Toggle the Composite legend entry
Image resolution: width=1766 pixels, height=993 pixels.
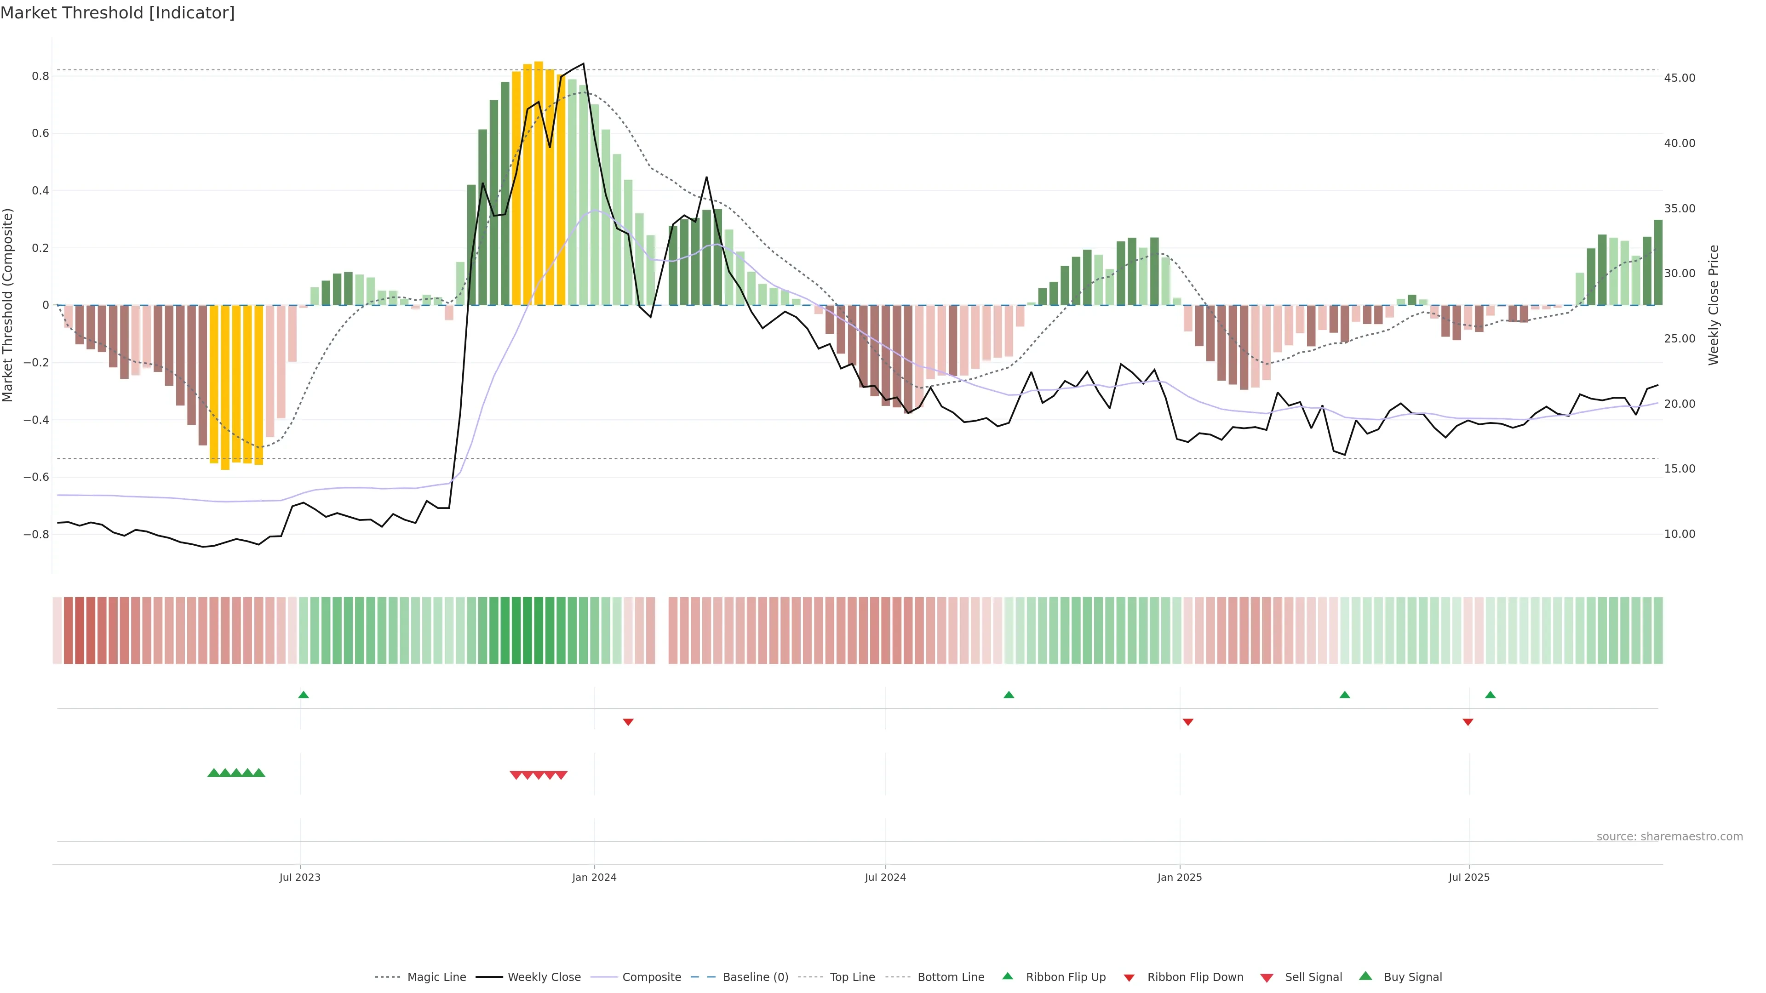tap(651, 977)
